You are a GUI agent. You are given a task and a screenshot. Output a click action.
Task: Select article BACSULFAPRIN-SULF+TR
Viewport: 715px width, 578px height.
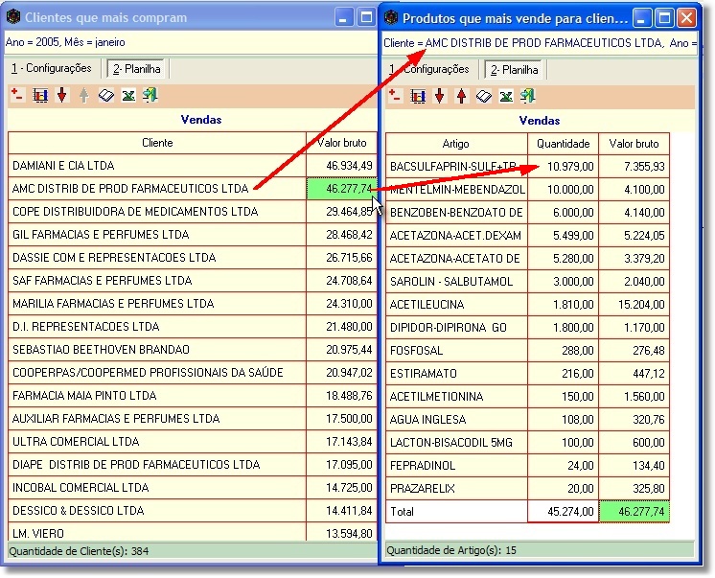pos(456,167)
